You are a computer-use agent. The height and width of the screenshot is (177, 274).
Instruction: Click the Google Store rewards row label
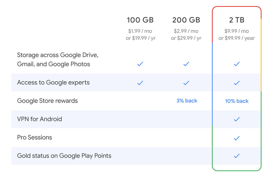coord(47,101)
